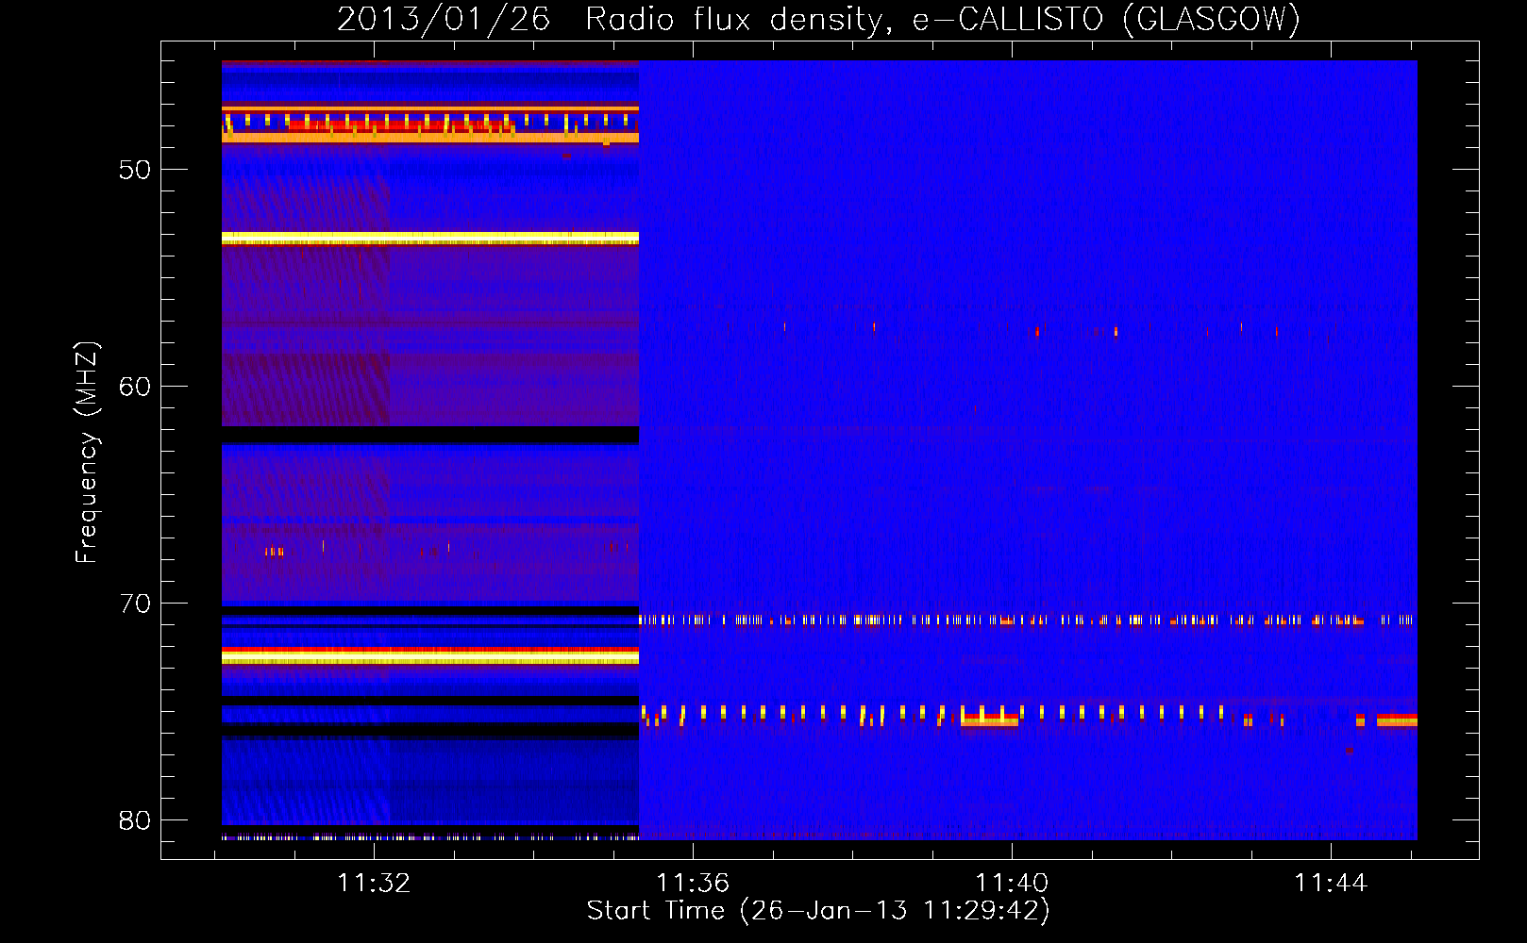1527x943 pixels.
Task: Click the orange band near 48 MHz
Action: pos(430,138)
